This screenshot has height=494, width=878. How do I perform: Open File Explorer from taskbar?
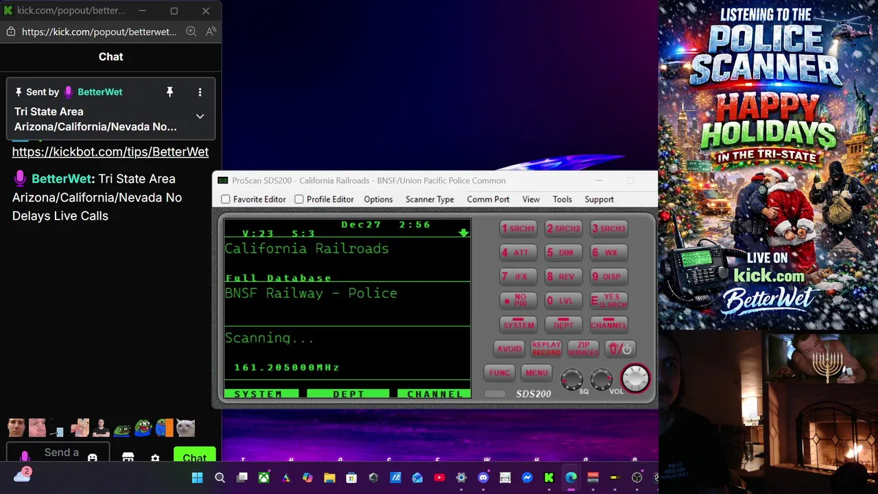[329, 478]
